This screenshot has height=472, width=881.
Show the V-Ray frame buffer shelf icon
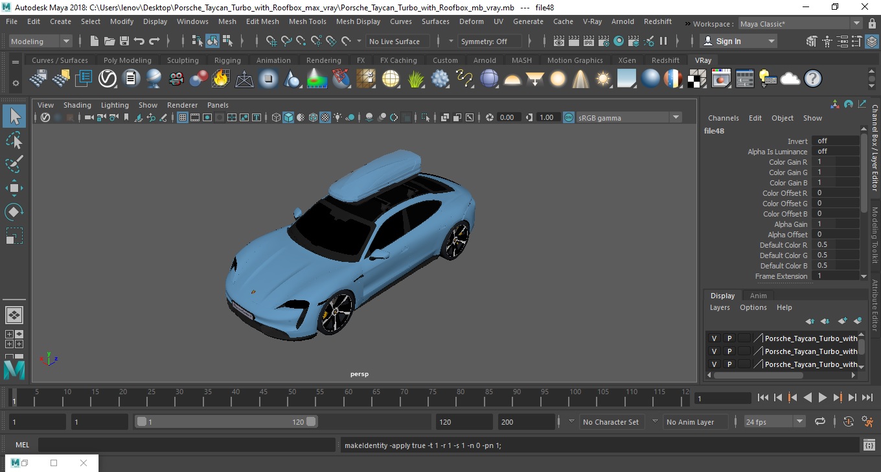tap(720, 79)
